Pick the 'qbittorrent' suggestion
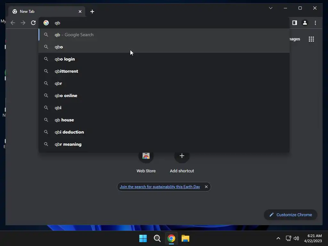Screen dimensions: 328x246 pos(164,71)
